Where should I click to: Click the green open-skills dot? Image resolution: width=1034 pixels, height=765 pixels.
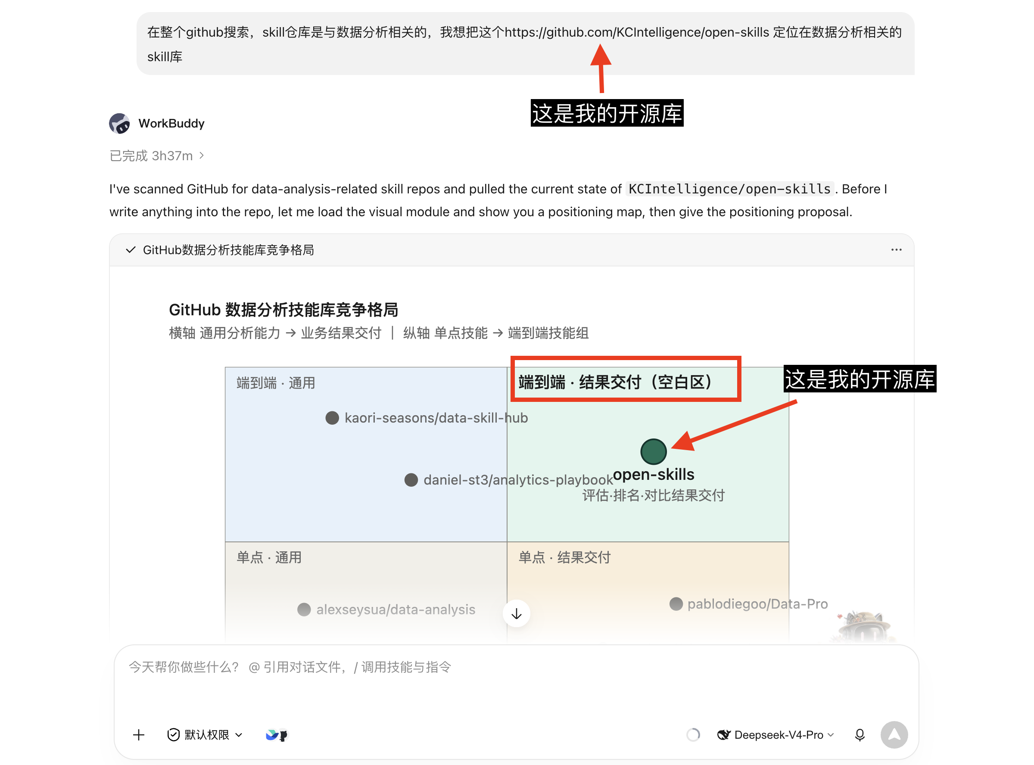654,452
